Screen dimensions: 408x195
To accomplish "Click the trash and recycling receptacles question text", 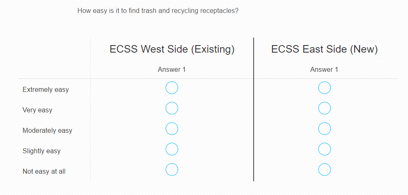I will tap(158, 10).
